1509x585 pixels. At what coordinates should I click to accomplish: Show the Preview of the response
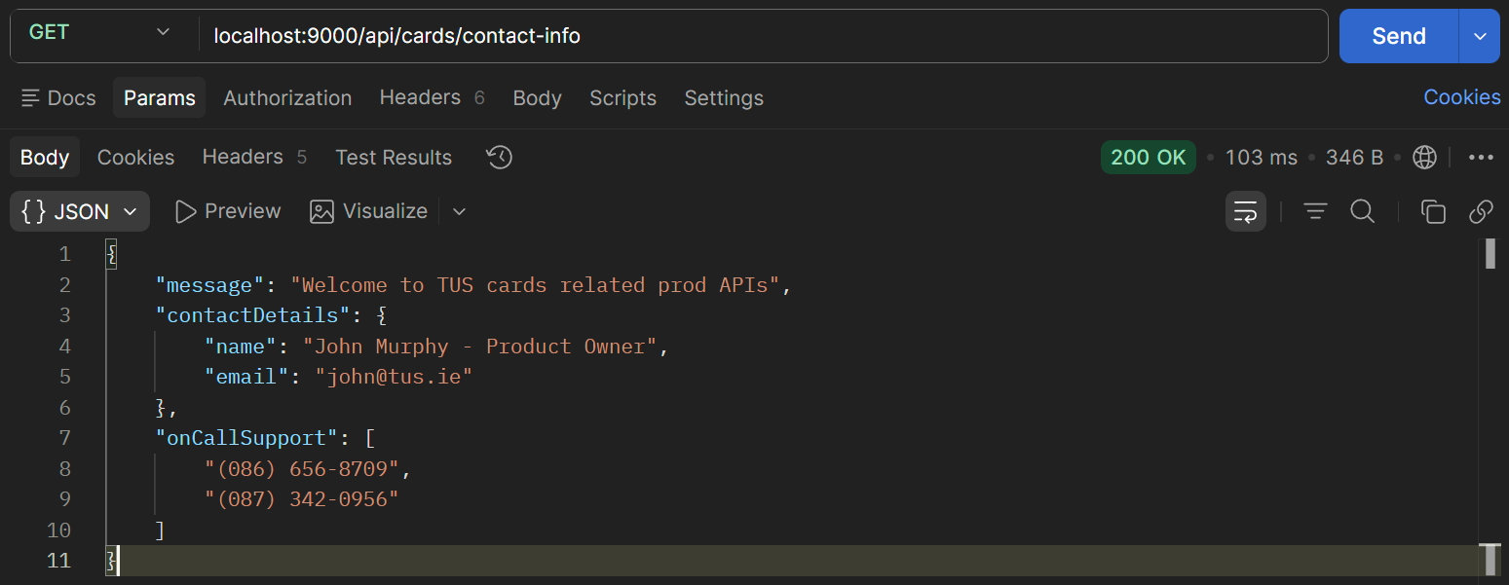228,211
